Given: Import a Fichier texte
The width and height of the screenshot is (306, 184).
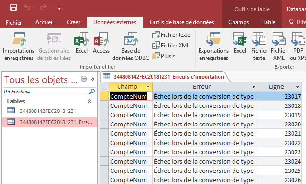Looking at the screenshot, I should (x=171, y=35).
